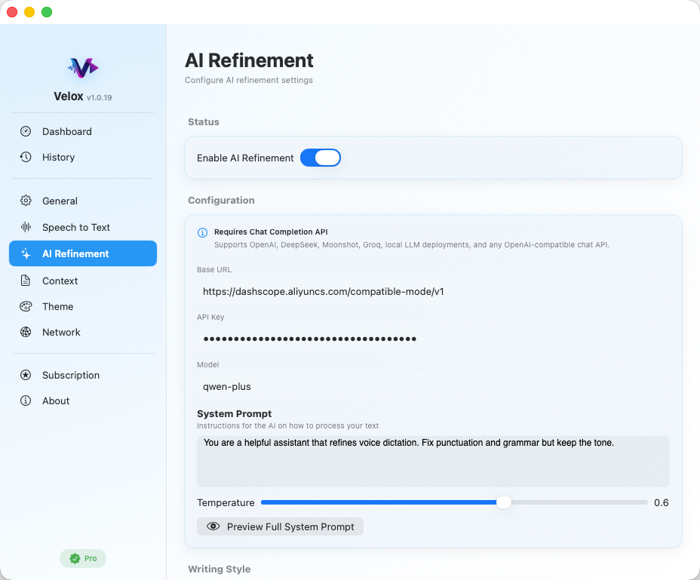Click the green Pro badge

(83, 558)
